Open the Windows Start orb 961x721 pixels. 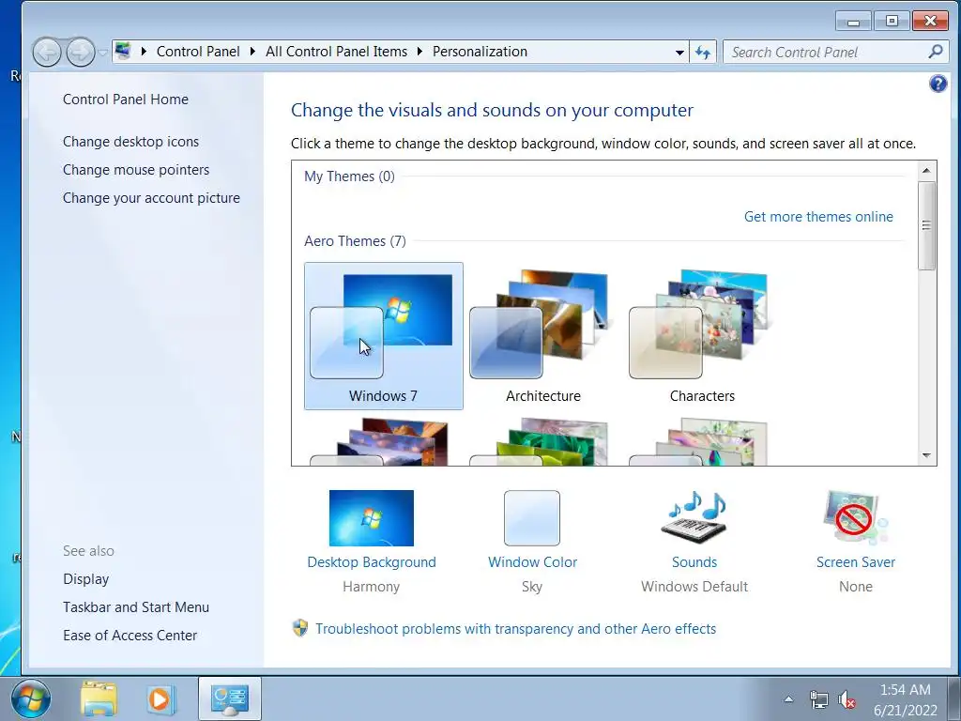click(x=31, y=698)
